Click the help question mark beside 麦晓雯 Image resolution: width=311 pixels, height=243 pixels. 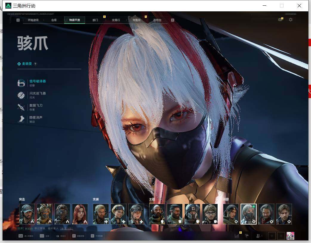35,64
